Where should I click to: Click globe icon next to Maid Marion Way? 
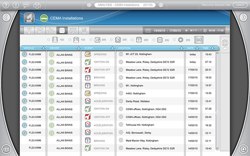pyautogui.click(x=121, y=140)
